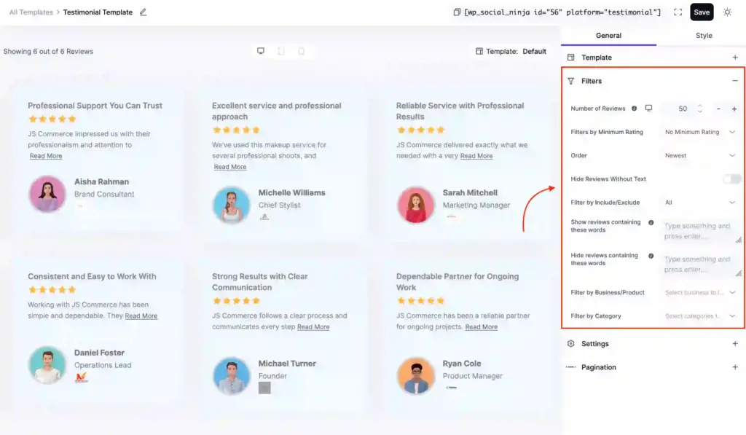746x435 pixels.
Task: Expand the Settings panel
Action: (735, 343)
